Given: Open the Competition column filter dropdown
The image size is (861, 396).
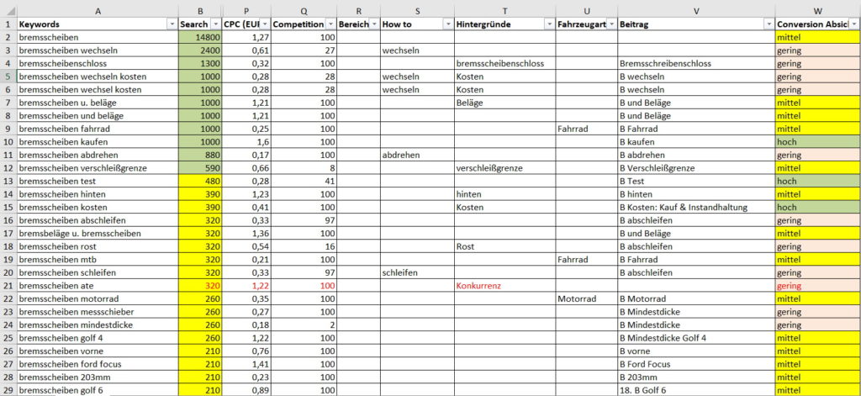Looking at the screenshot, I should click(x=330, y=24).
